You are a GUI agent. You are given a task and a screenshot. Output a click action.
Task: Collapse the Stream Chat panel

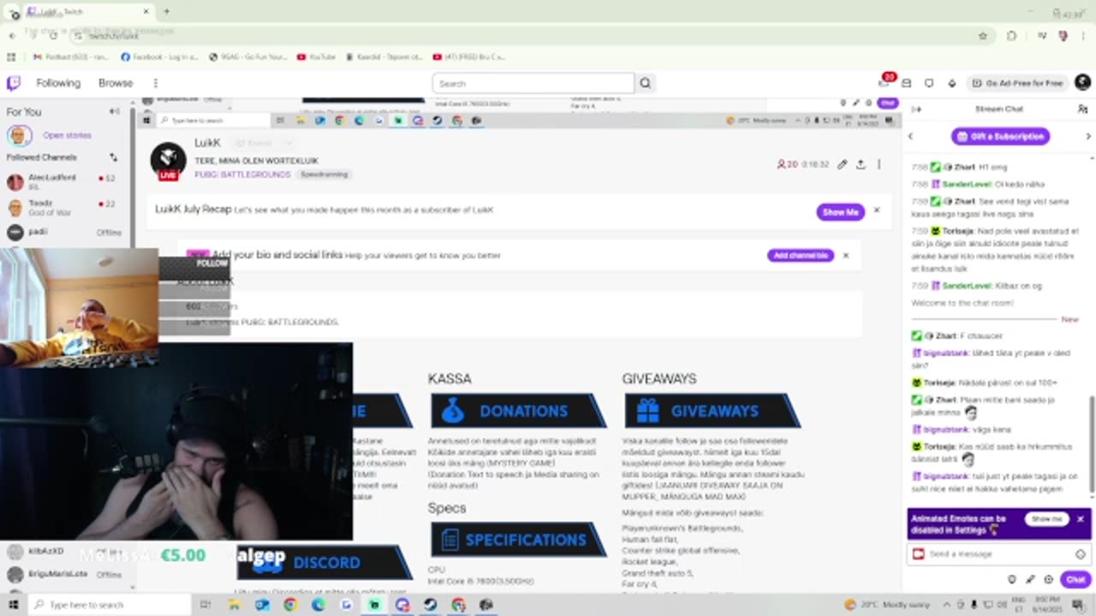coord(916,110)
